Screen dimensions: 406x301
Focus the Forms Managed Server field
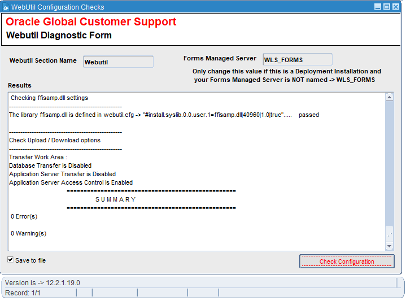298,59
